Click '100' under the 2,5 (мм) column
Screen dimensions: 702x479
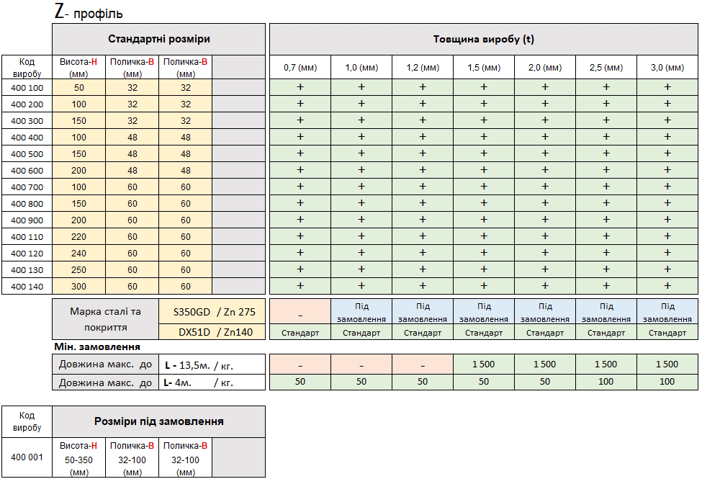606,382
